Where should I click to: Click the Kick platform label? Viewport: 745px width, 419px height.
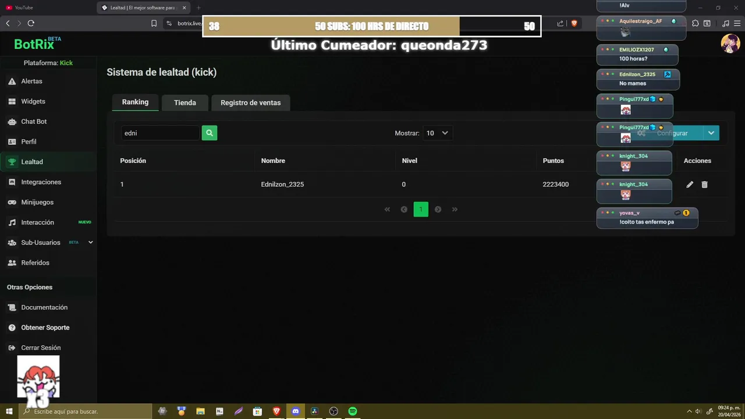point(66,63)
